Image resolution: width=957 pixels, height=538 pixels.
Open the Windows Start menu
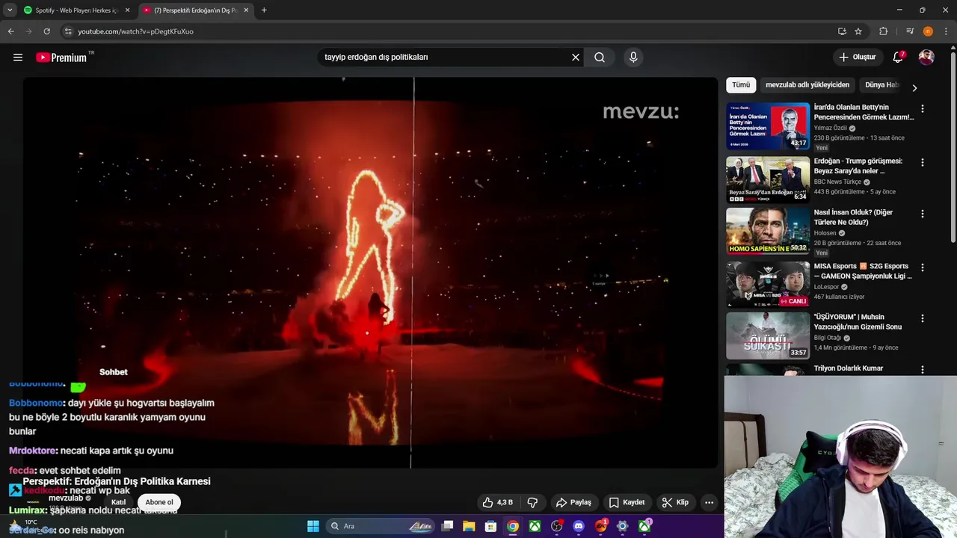tap(313, 526)
